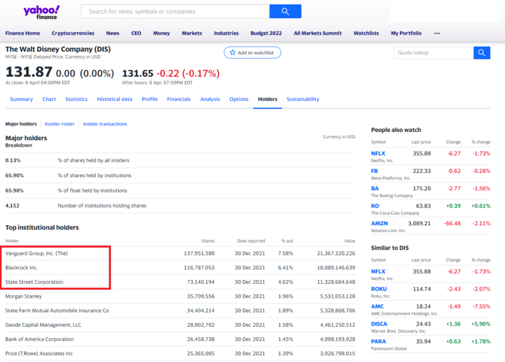Open KO symbol link
Viewport: 505px width, 362px height.
tap(375, 206)
